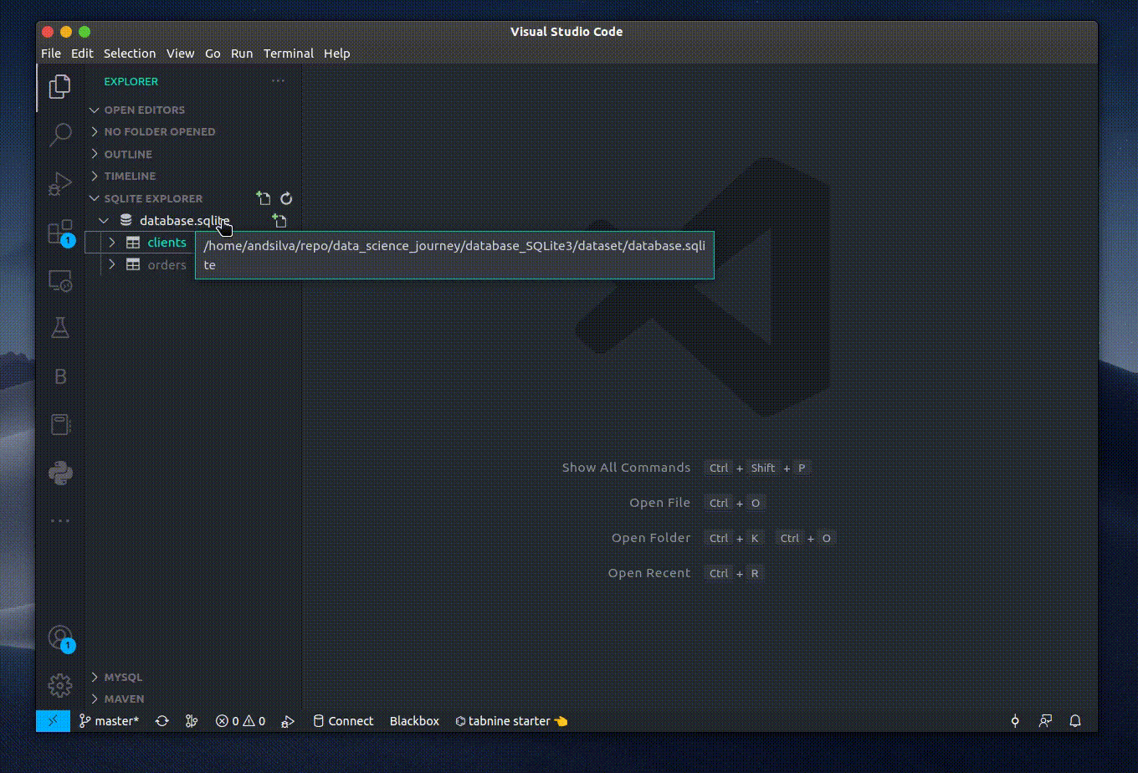Open the Extensions view icon

60,231
